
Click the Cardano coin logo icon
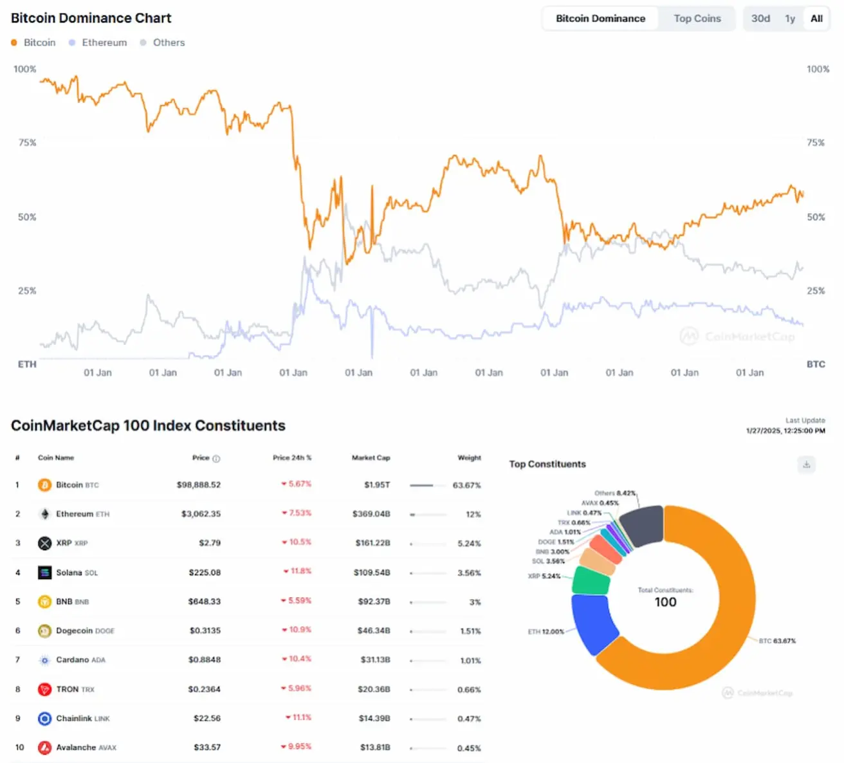coord(44,660)
